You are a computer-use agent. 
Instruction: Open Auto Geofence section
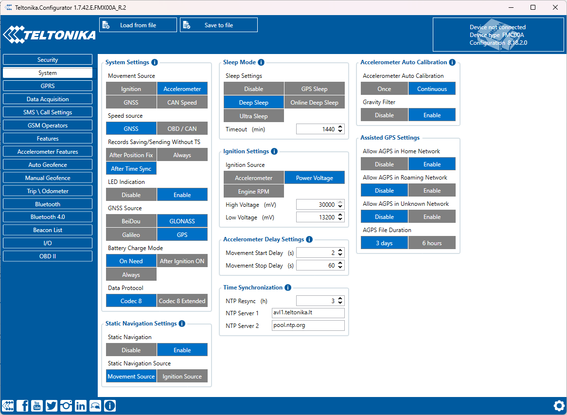[47, 164]
